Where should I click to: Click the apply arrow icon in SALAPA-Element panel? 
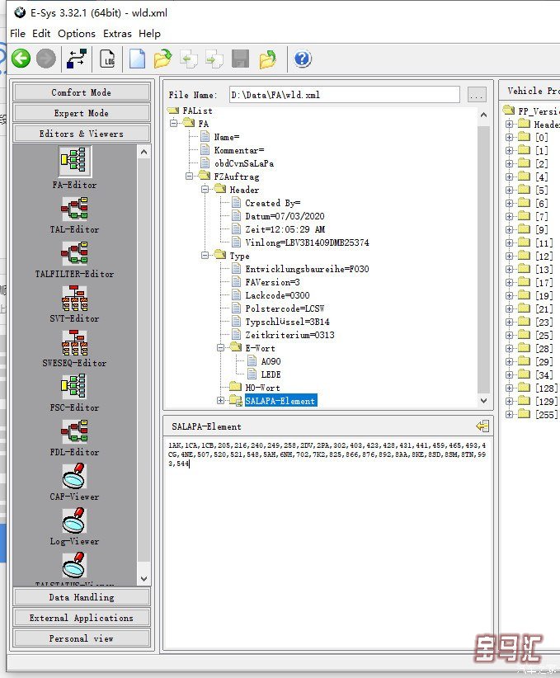coord(482,426)
